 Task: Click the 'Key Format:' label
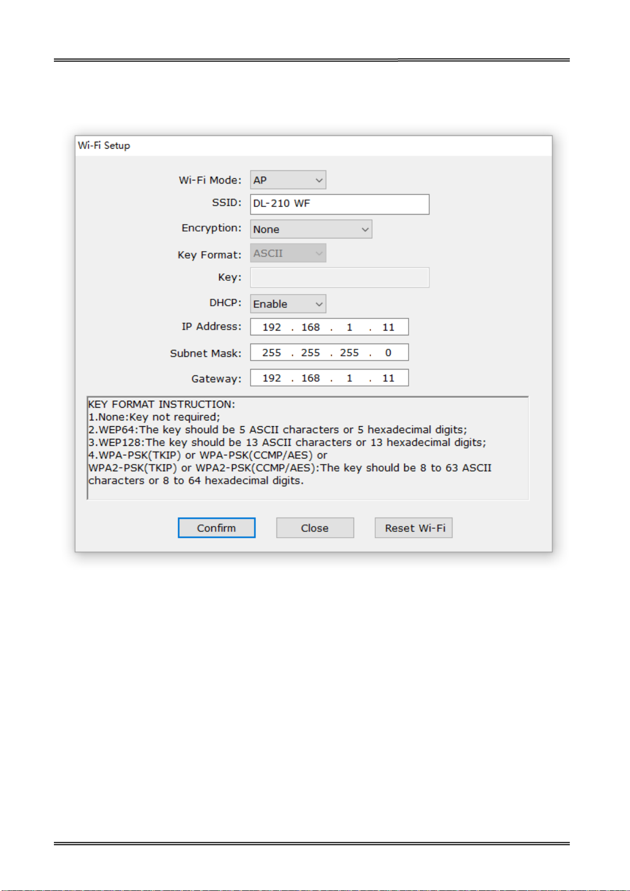[x=209, y=255]
